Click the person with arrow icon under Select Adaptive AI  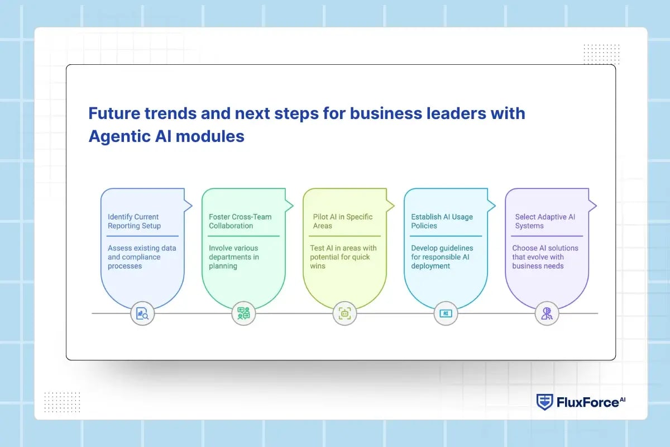[546, 313]
